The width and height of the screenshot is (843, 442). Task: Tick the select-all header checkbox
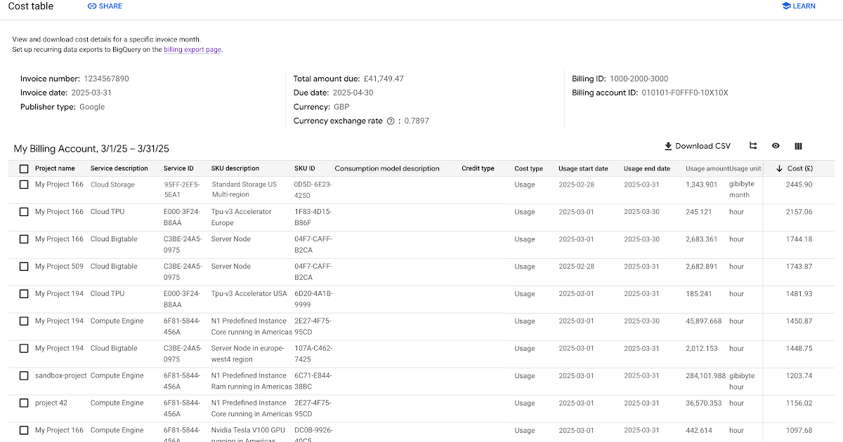[x=24, y=168]
